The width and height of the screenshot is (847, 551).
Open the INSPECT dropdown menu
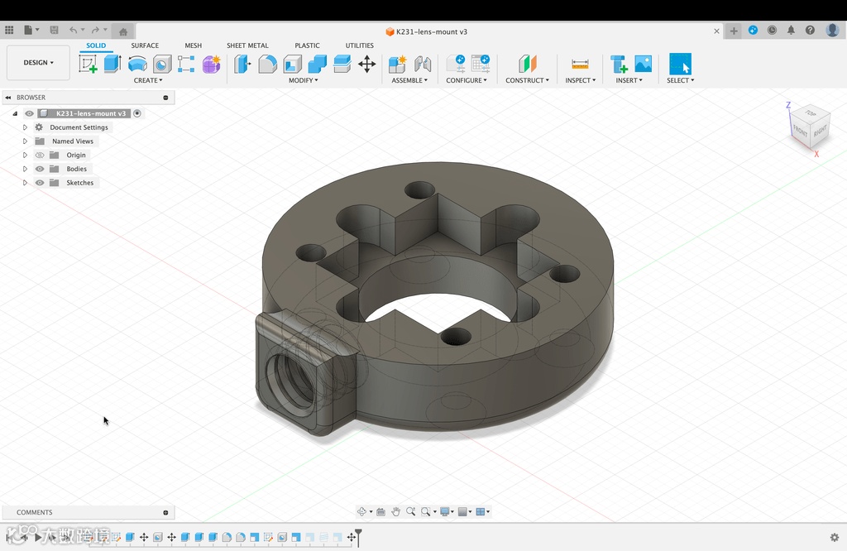(580, 80)
